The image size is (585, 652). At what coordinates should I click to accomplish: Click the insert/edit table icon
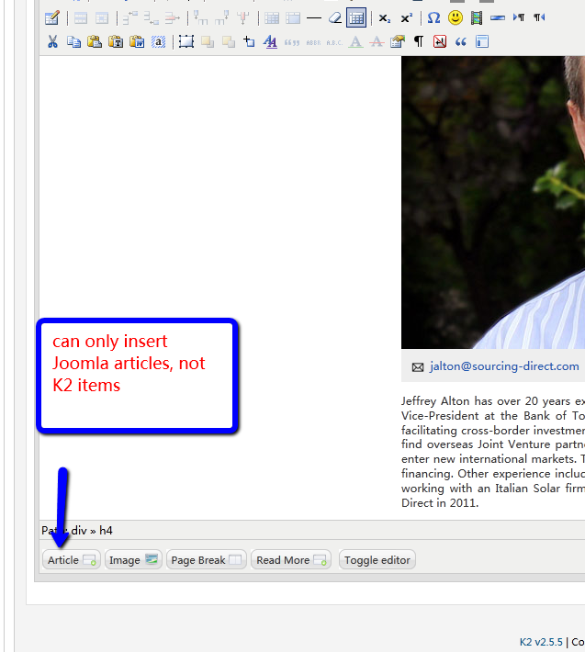[52, 17]
